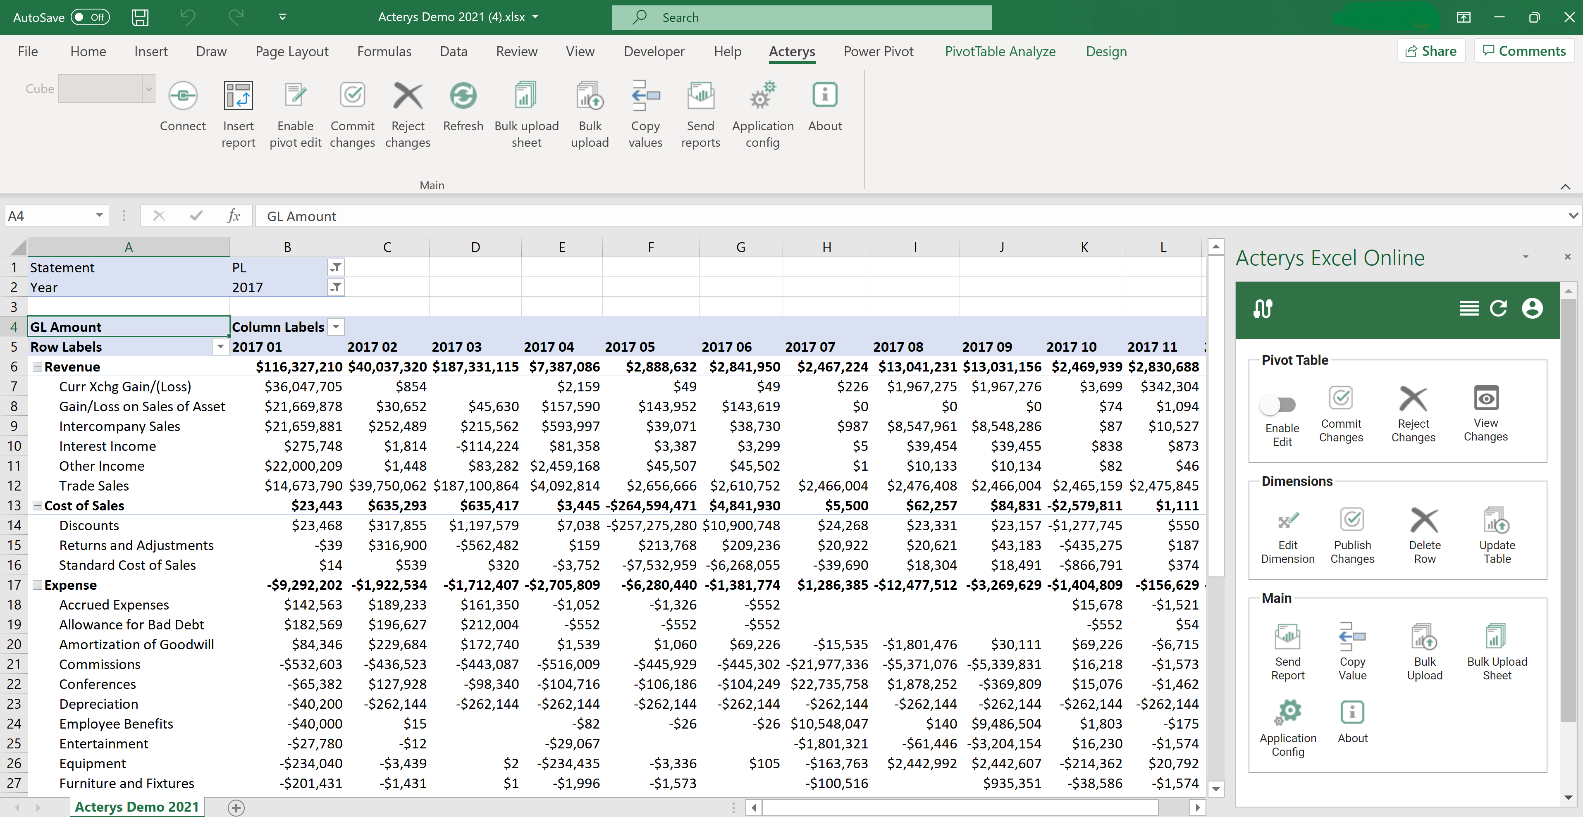The image size is (1583, 817).
Task: Switch to the Power Pivot ribbon tab
Action: (878, 52)
